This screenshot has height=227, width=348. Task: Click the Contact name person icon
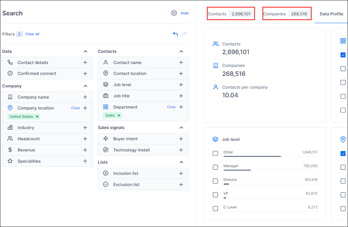pyautogui.click(x=106, y=62)
